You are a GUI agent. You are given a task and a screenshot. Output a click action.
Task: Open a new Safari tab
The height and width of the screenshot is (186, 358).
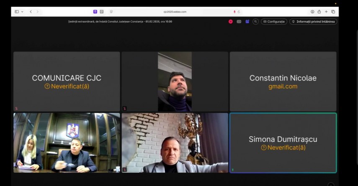(326, 12)
